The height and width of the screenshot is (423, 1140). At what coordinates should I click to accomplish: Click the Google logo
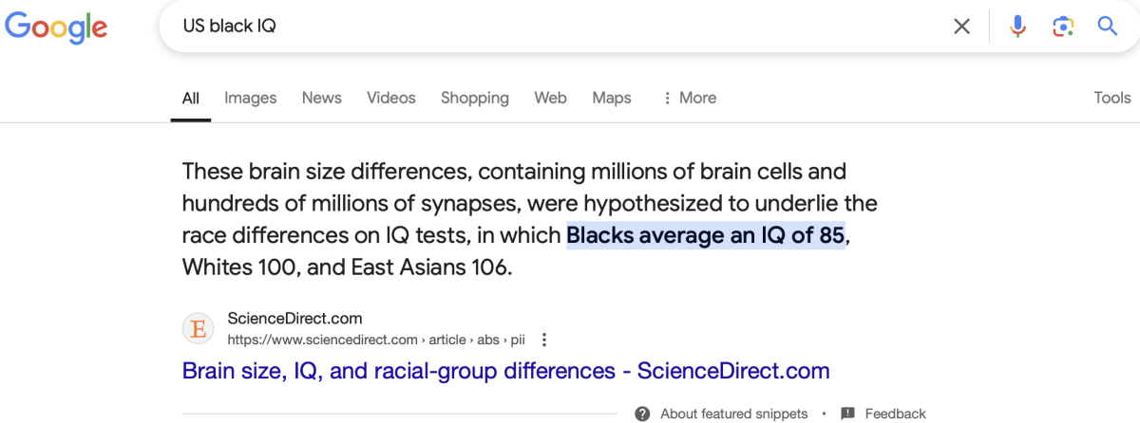click(x=56, y=28)
